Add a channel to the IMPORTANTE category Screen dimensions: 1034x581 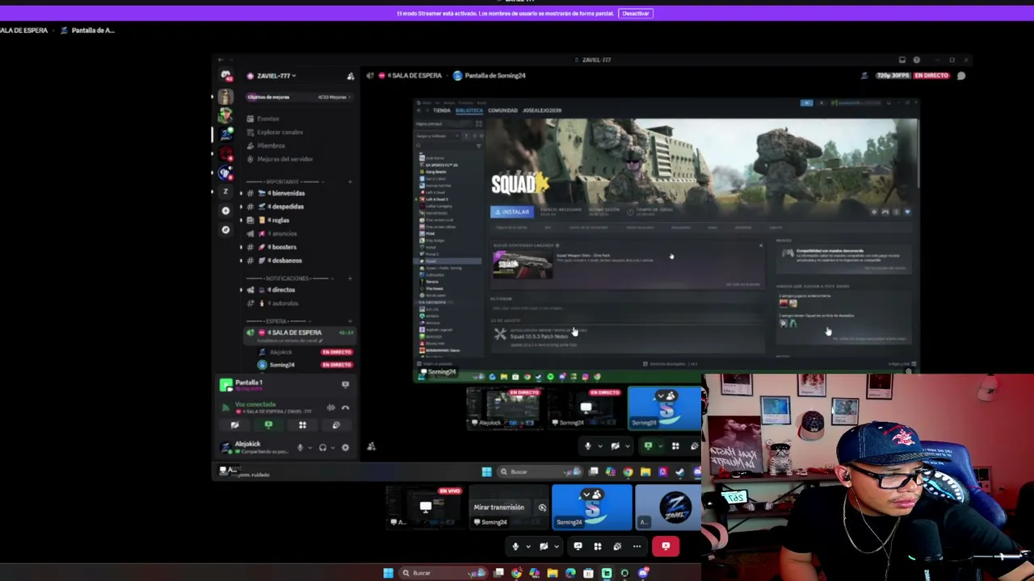(x=350, y=182)
